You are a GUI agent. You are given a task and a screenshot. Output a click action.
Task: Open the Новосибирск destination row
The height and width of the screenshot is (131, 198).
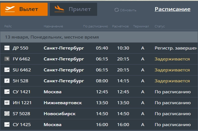pos(99,114)
